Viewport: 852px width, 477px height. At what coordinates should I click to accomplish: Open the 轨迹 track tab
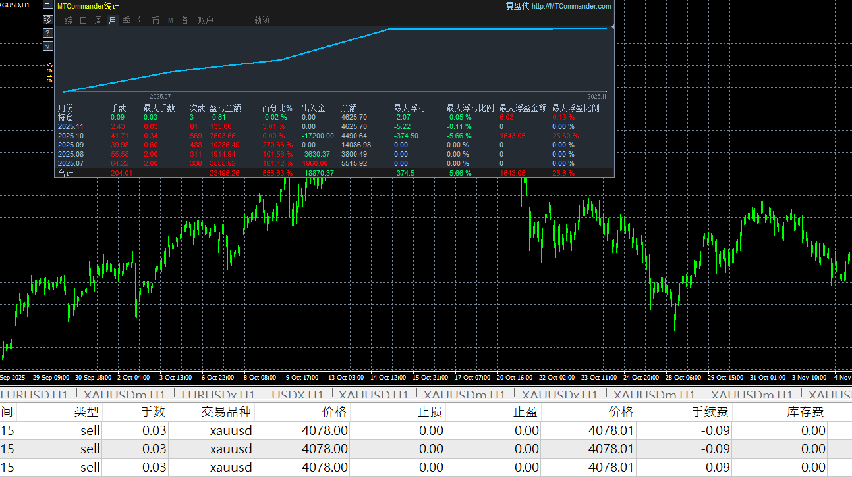[x=262, y=21]
